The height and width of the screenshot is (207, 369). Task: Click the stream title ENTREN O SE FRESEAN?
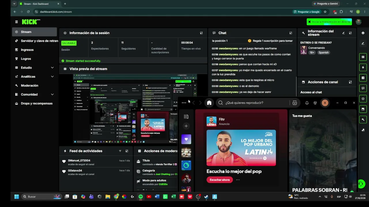point(316,43)
